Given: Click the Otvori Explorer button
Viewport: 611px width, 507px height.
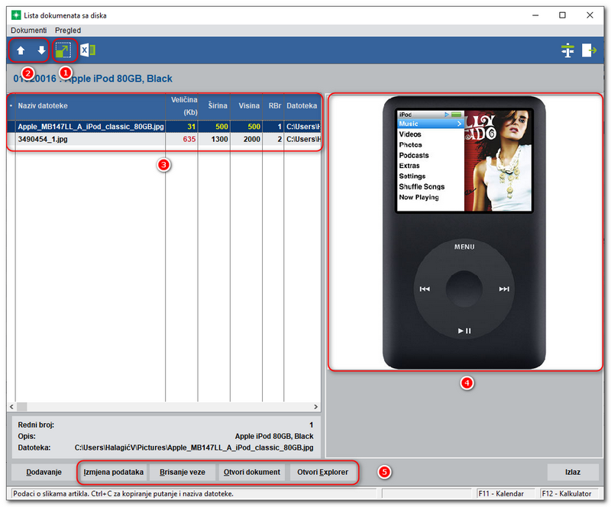Looking at the screenshot, I should point(322,473).
